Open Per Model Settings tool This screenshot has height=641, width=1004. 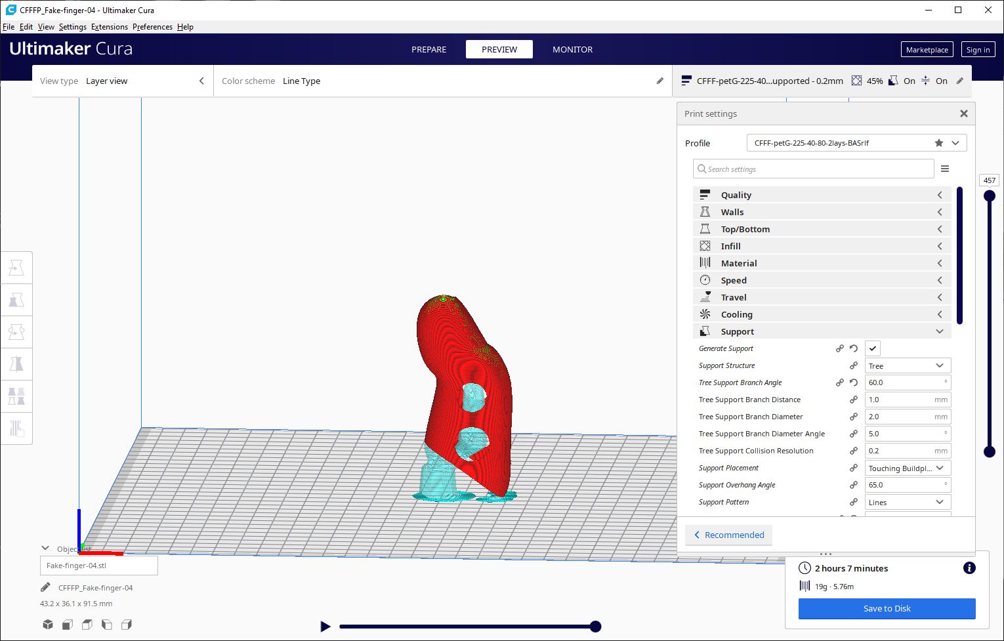click(x=16, y=396)
